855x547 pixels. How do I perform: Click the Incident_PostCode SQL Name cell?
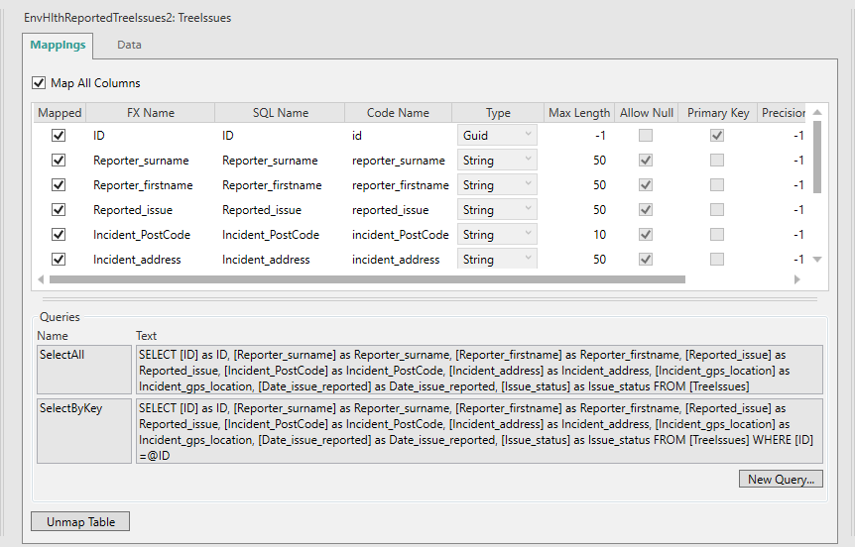coord(271,234)
